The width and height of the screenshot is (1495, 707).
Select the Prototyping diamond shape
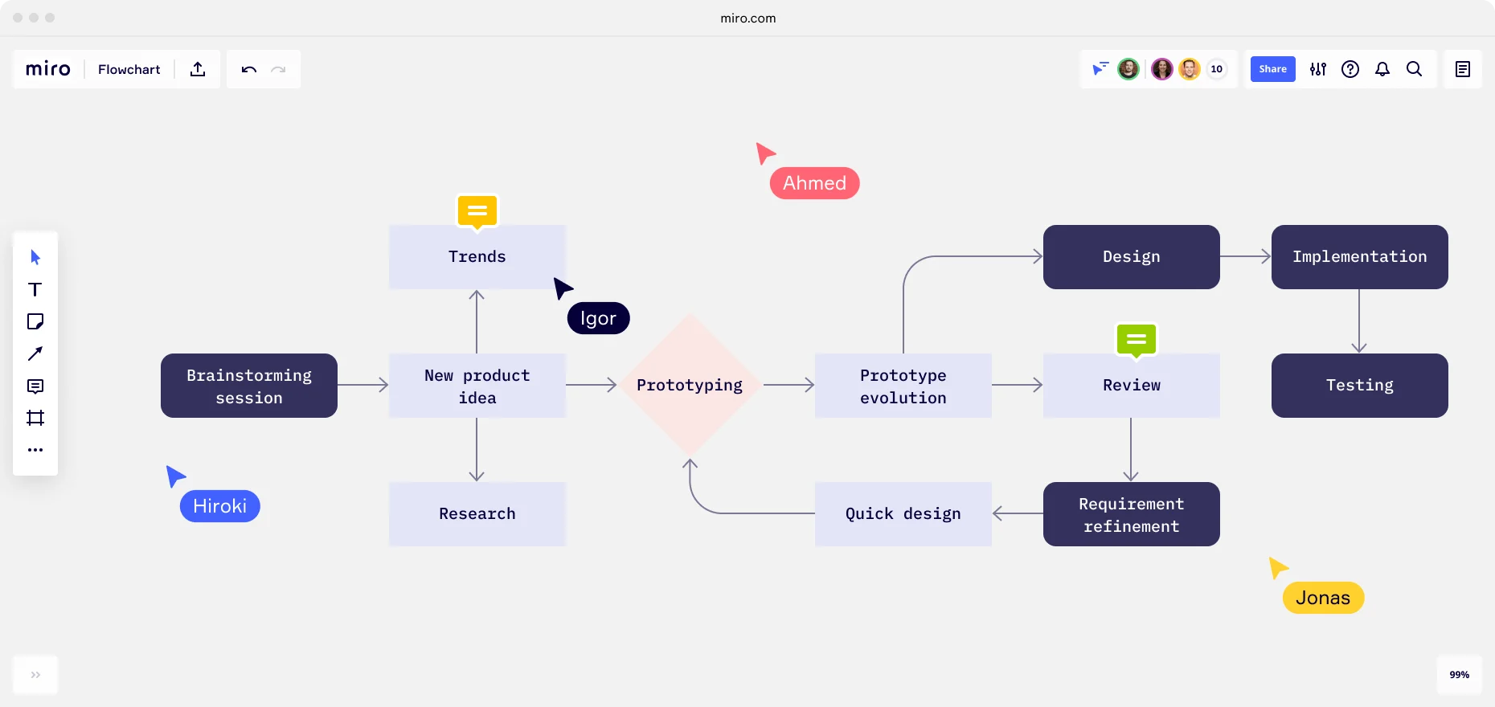[690, 386]
